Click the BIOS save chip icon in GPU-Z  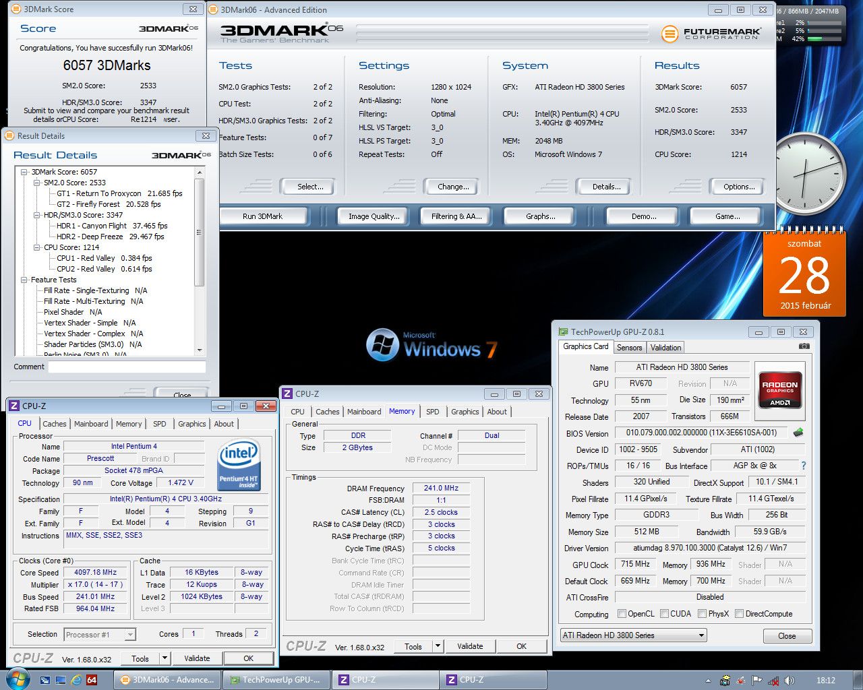click(x=798, y=433)
